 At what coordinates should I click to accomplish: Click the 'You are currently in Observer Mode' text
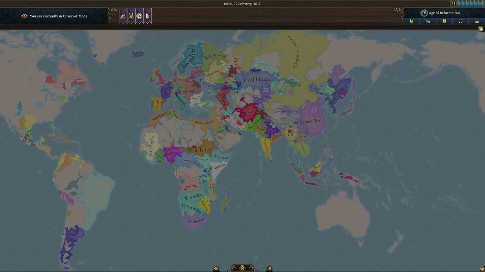(x=58, y=16)
